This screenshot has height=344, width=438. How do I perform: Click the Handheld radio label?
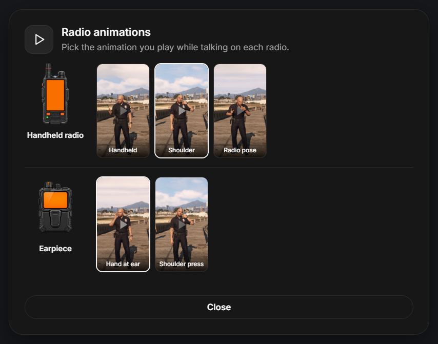pos(55,135)
